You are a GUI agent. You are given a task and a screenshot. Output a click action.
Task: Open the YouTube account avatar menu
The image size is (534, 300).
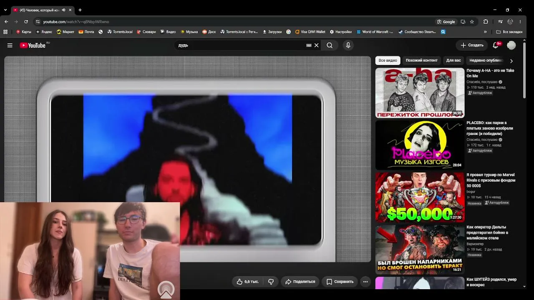click(511, 45)
